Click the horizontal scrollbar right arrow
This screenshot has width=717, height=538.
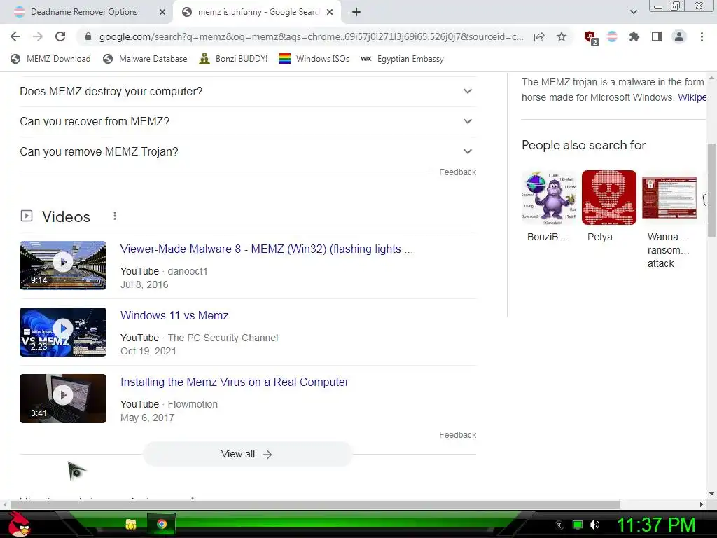[702, 504]
